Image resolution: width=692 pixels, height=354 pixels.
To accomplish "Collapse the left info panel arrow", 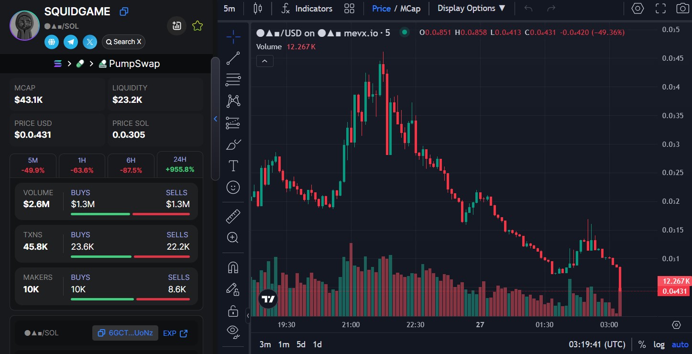I will click(215, 119).
